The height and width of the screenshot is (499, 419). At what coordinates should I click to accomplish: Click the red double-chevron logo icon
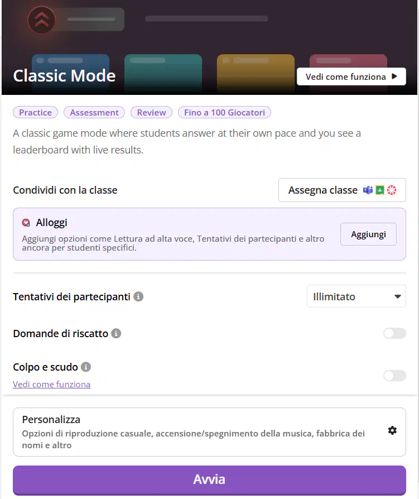pyautogui.click(x=42, y=20)
